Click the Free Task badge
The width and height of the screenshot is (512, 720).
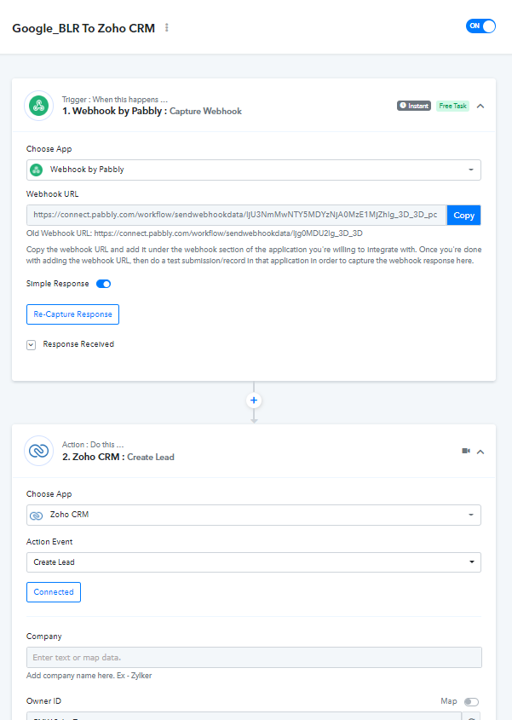(452, 106)
